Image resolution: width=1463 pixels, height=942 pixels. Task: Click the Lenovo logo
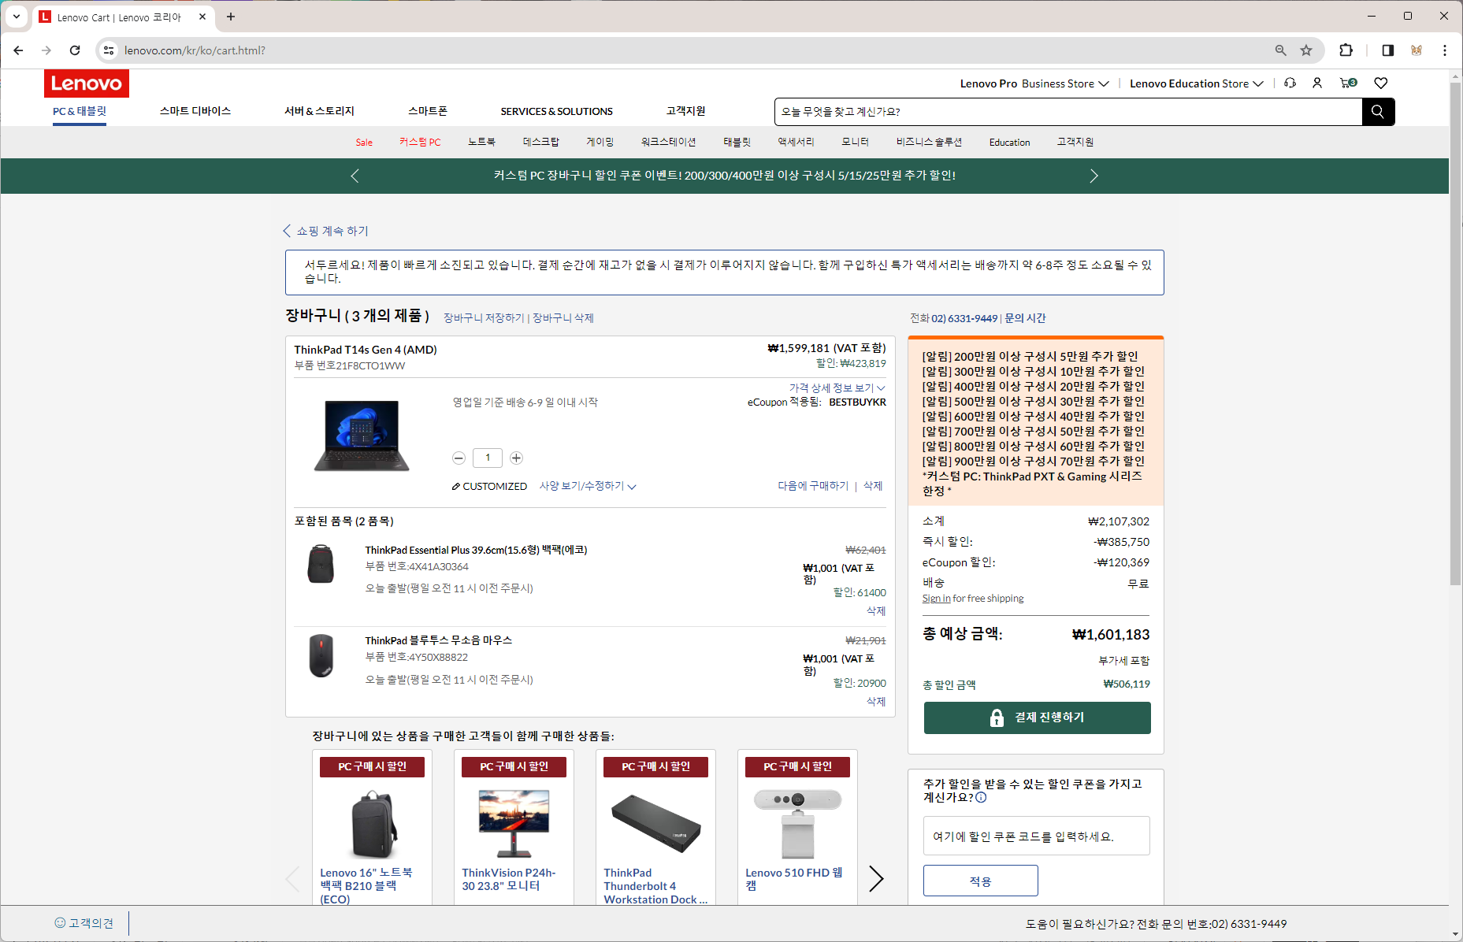[86, 83]
